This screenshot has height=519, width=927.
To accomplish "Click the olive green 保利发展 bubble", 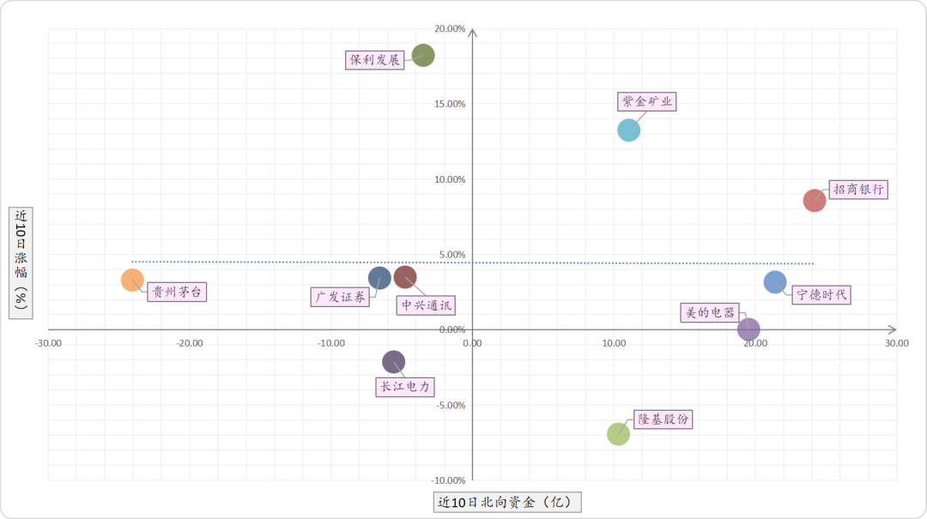I will [422, 56].
